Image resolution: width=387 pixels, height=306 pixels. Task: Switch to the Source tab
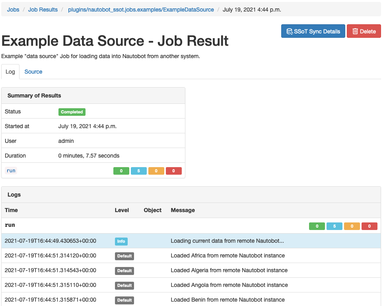(x=33, y=72)
